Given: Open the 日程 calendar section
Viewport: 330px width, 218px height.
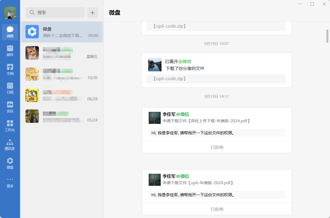Looking at the screenshot, I should tap(10, 88).
